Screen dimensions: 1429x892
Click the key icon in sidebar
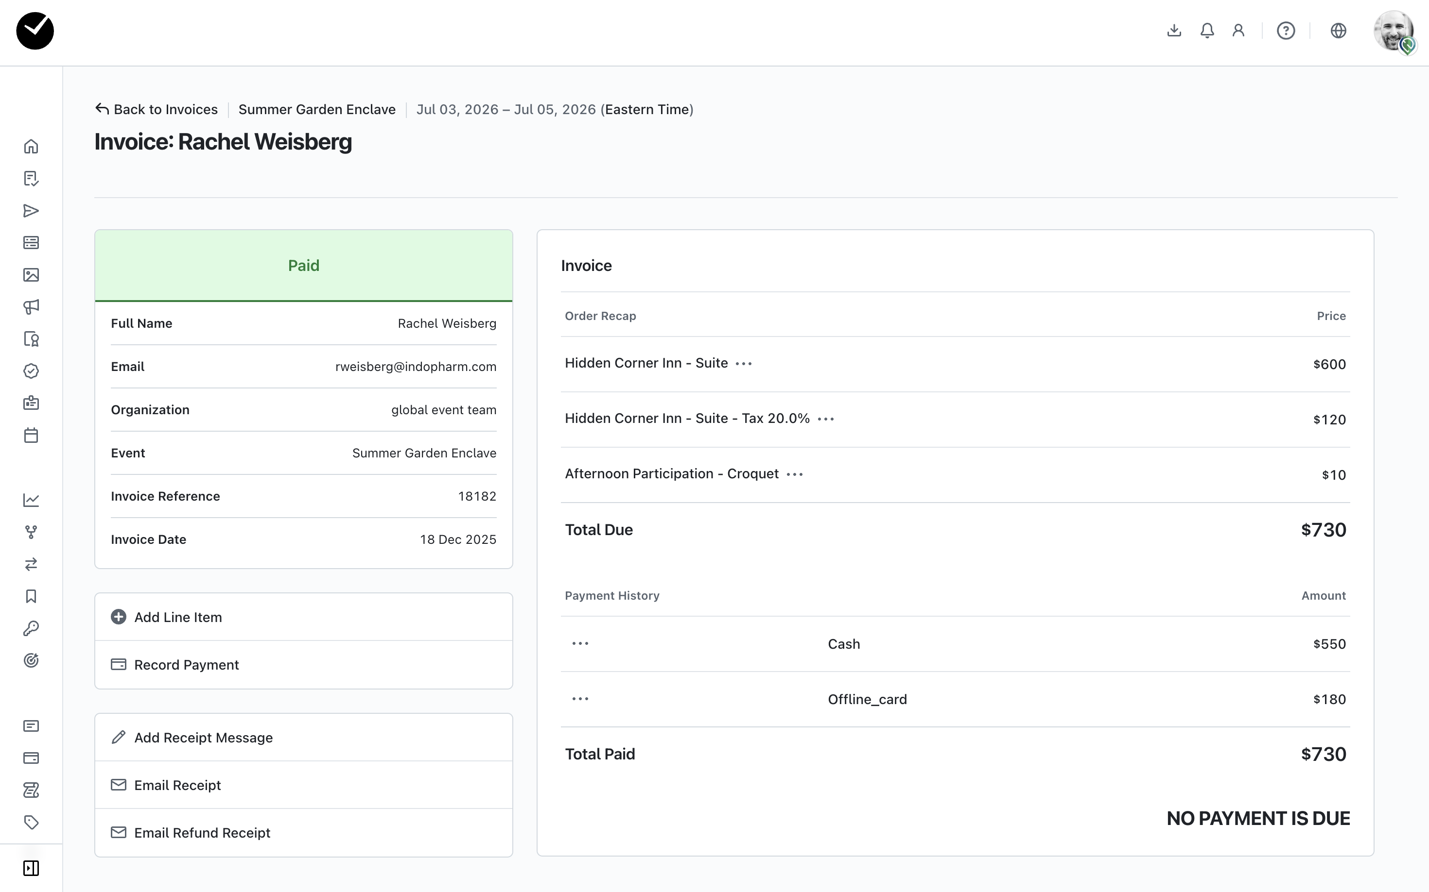31,628
